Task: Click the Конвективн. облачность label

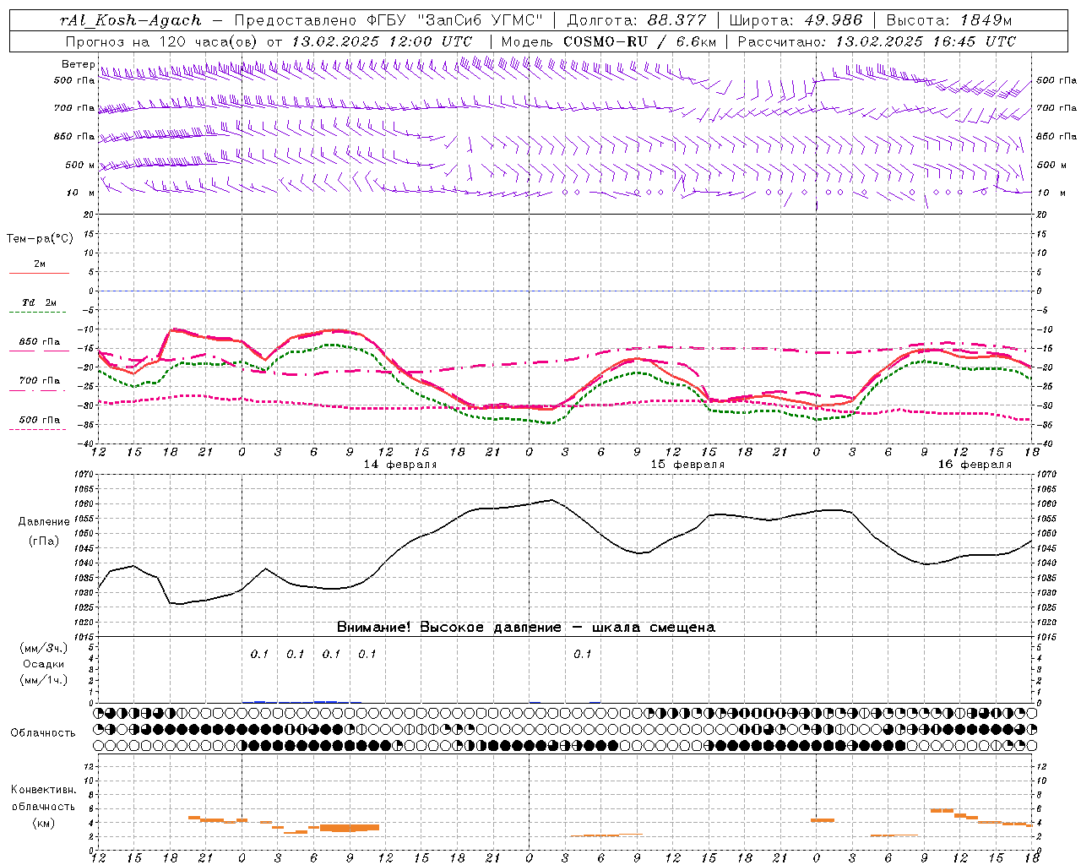Action: (43, 798)
